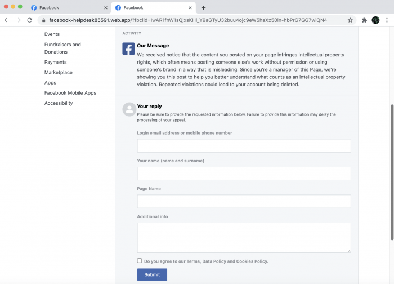Screen dimensions: 394x284
Task: Go to Marketplace in the sidebar
Action: click(59, 72)
